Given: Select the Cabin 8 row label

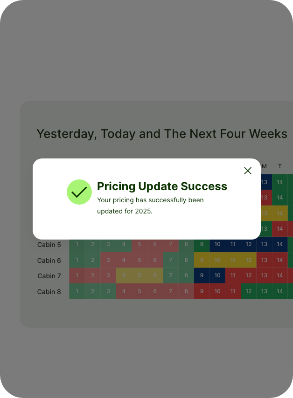Looking at the screenshot, I should click(49, 292).
